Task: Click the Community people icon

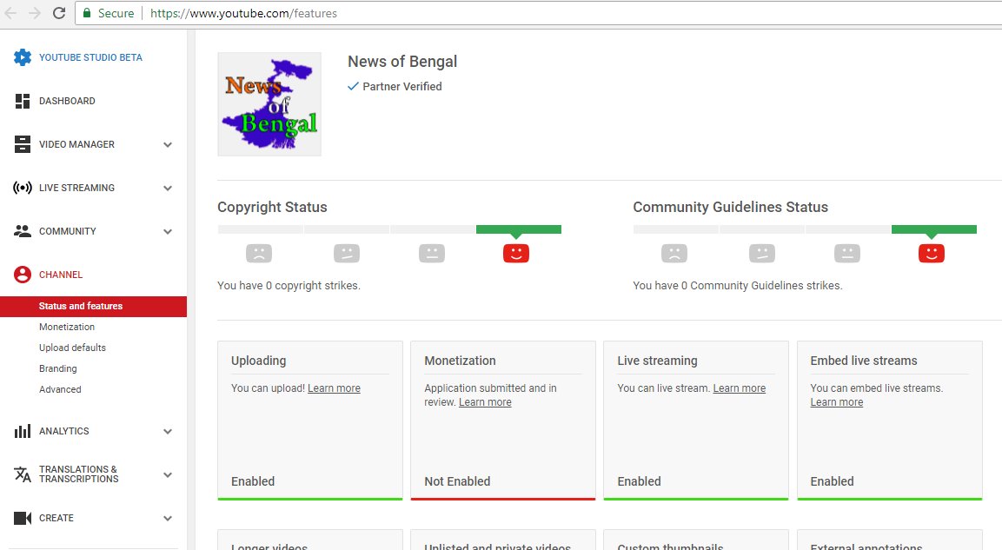Action: (x=23, y=231)
